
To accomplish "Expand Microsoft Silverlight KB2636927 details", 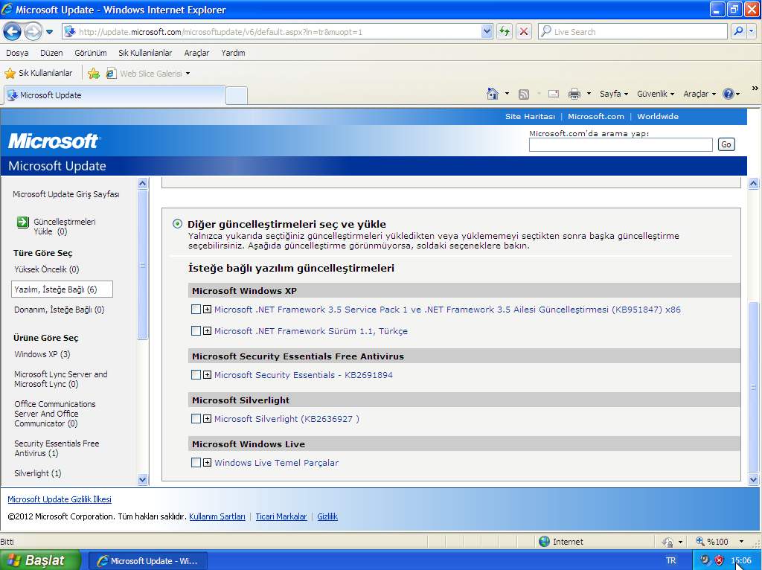I will (x=207, y=418).
